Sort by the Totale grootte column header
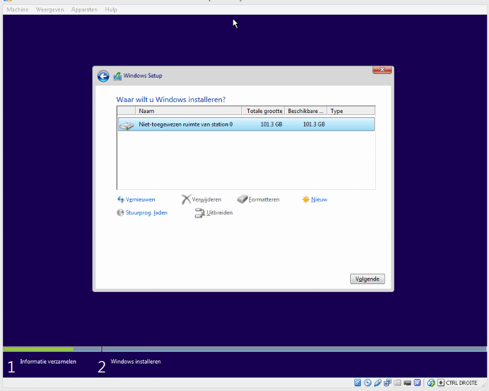Image resolution: width=489 pixels, height=391 pixels. (x=263, y=111)
